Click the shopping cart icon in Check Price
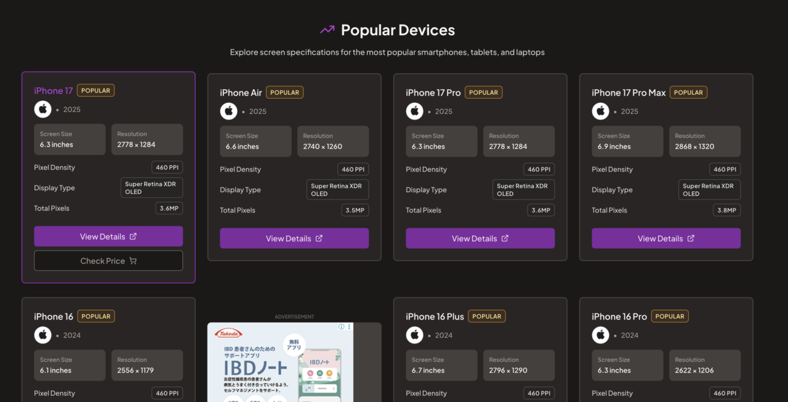Image resolution: width=788 pixels, height=402 pixels. 133,261
